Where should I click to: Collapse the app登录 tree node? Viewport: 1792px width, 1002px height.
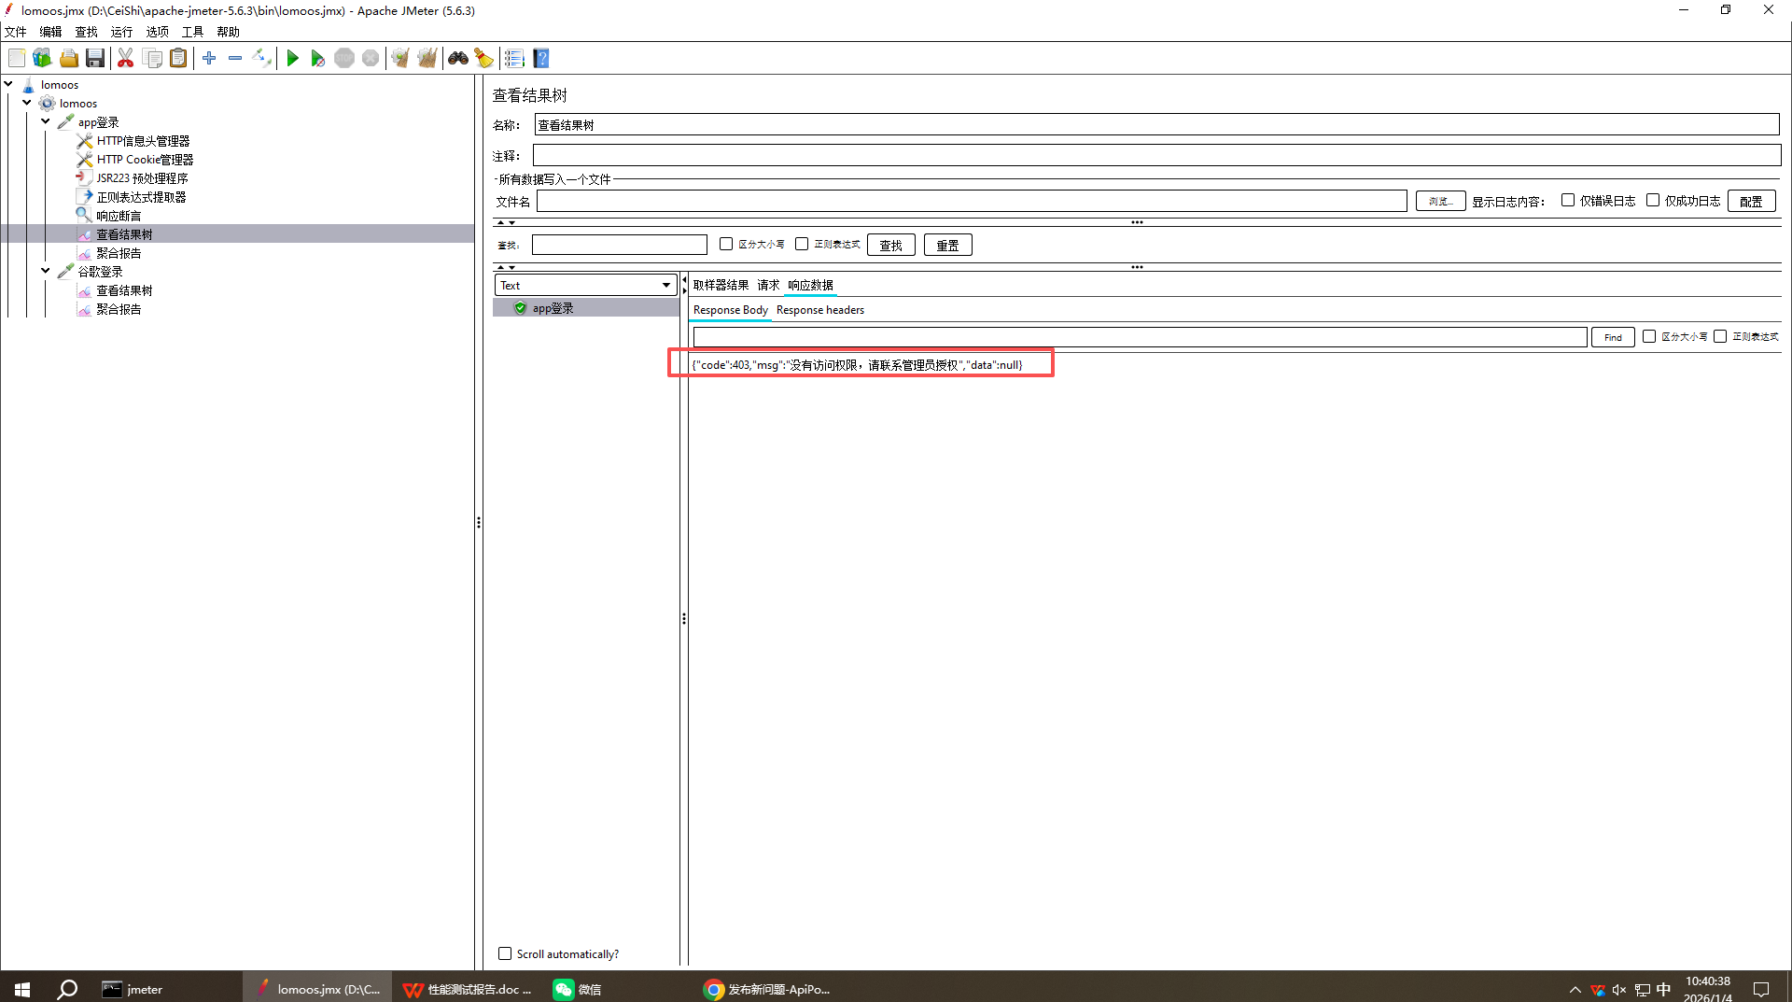pyautogui.click(x=46, y=121)
